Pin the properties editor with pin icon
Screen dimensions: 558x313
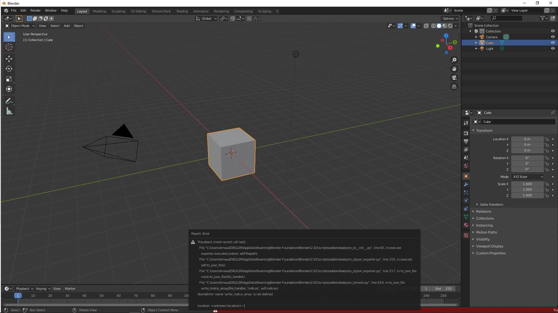(552, 113)
